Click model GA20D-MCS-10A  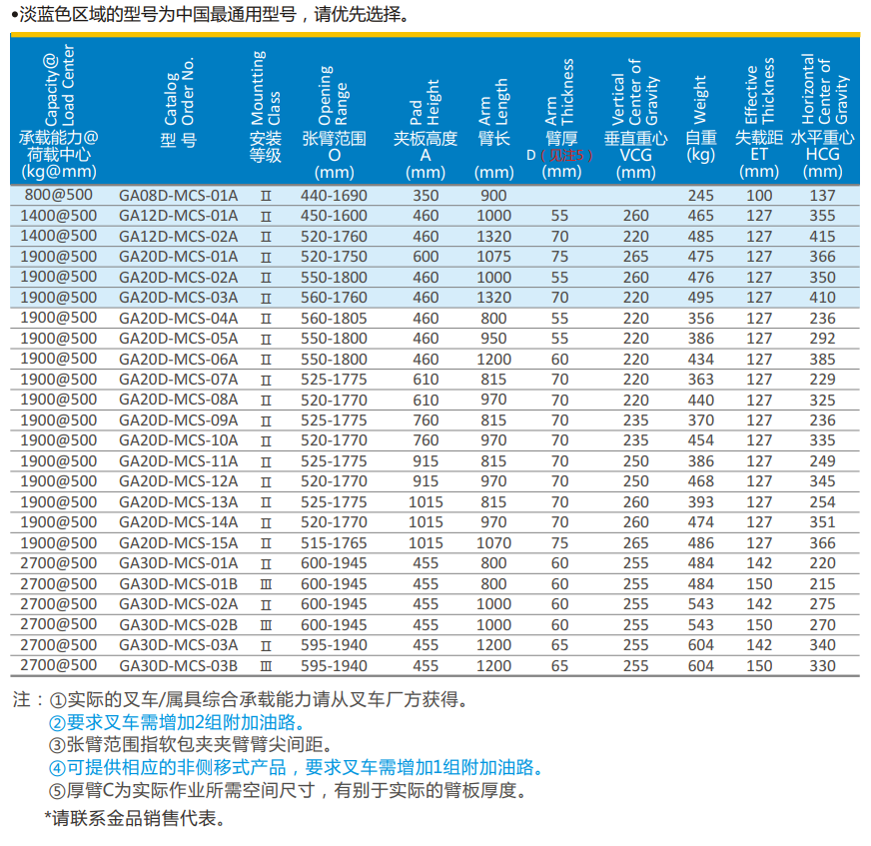click(179, 440)
